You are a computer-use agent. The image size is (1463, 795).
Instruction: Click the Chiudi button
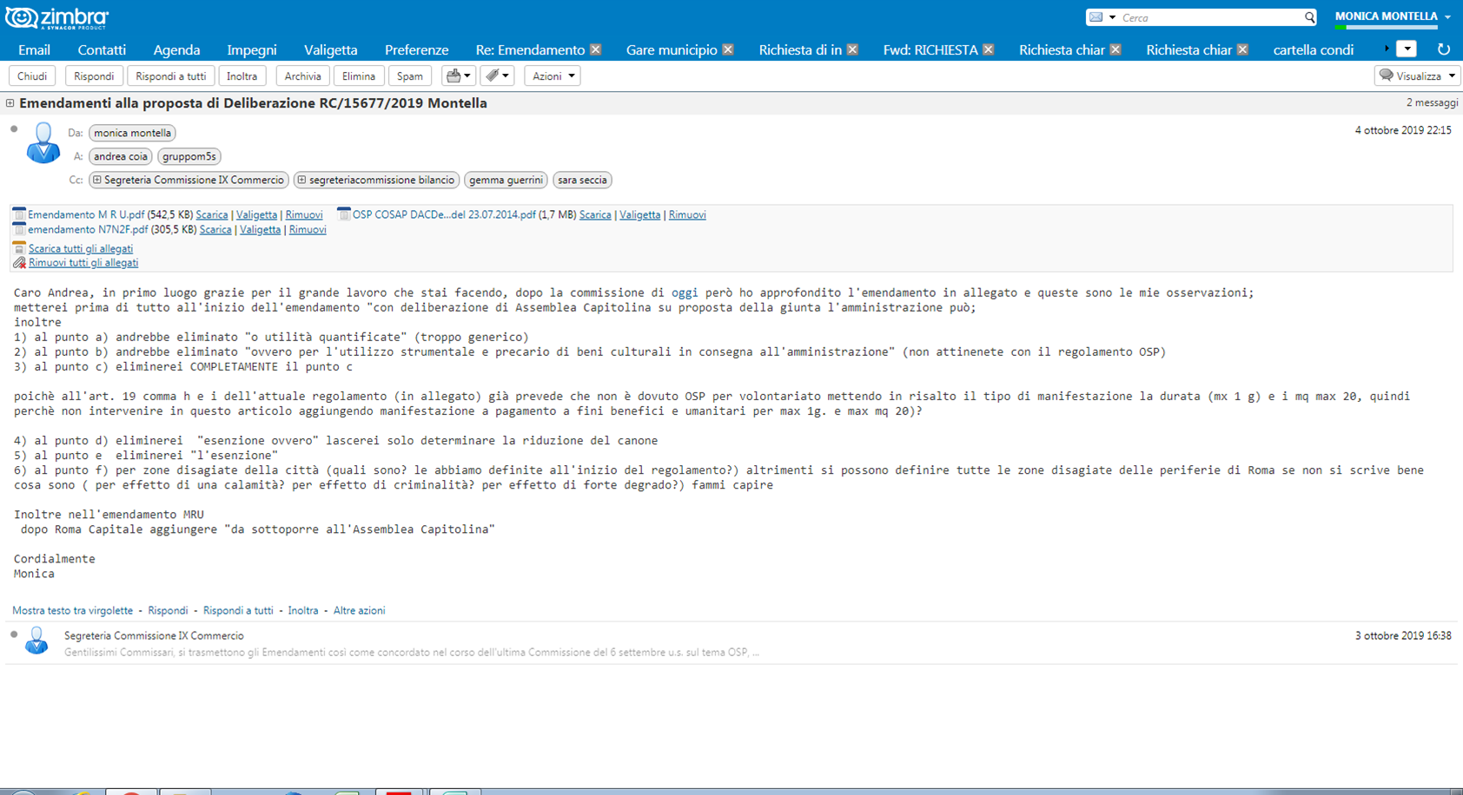tap(32, 76)
